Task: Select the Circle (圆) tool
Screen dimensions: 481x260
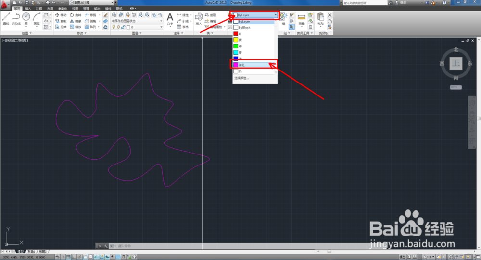Action: (x=26, y=19)
